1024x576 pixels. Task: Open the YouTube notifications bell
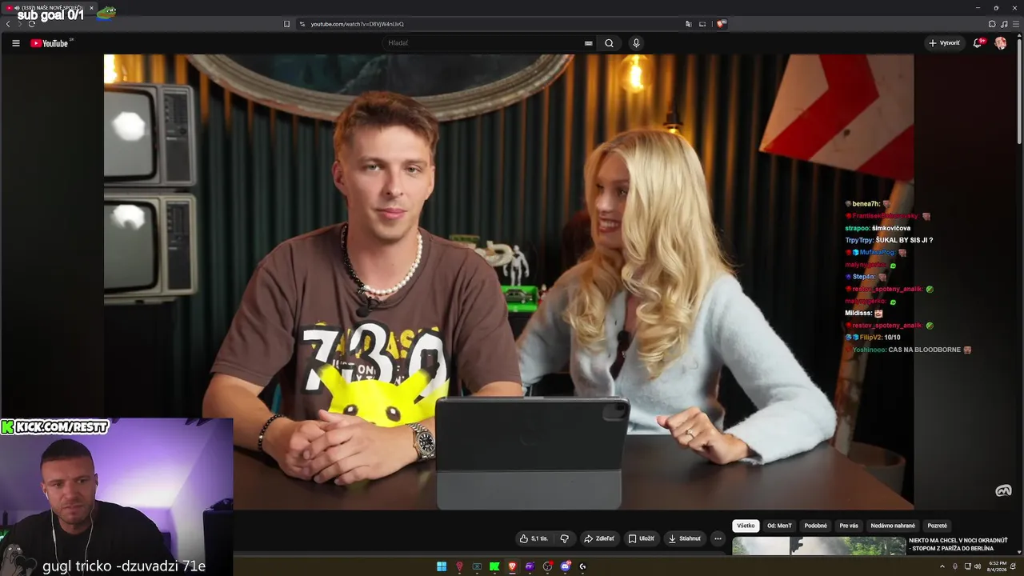point(978,43)
